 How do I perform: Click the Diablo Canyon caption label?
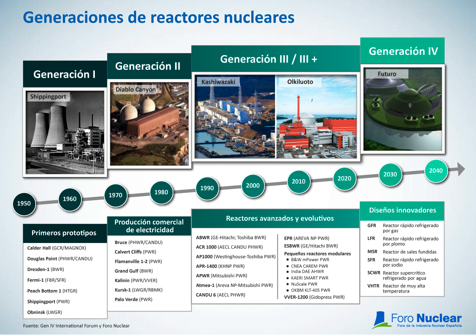pos(136,89)
